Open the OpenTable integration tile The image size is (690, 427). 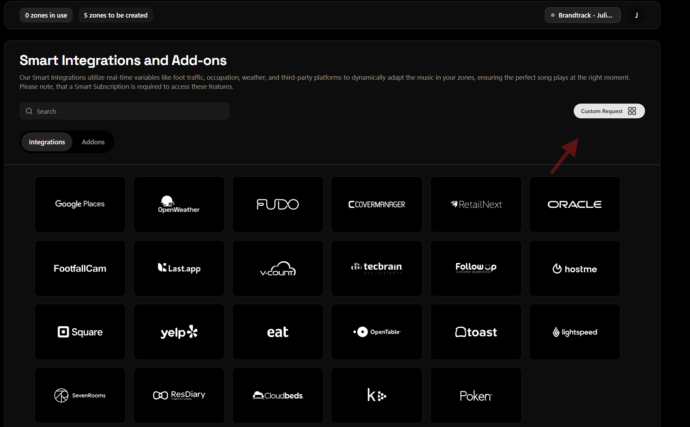[x=377, y=331]
